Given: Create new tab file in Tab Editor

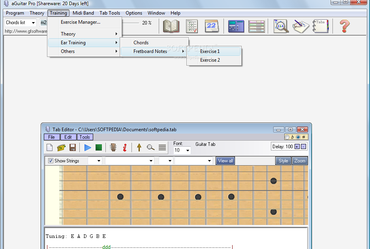Looking at the screenshot, I should pos(49,147).
